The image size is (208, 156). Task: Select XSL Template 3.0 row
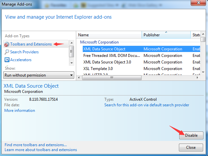tap(141, 69)
